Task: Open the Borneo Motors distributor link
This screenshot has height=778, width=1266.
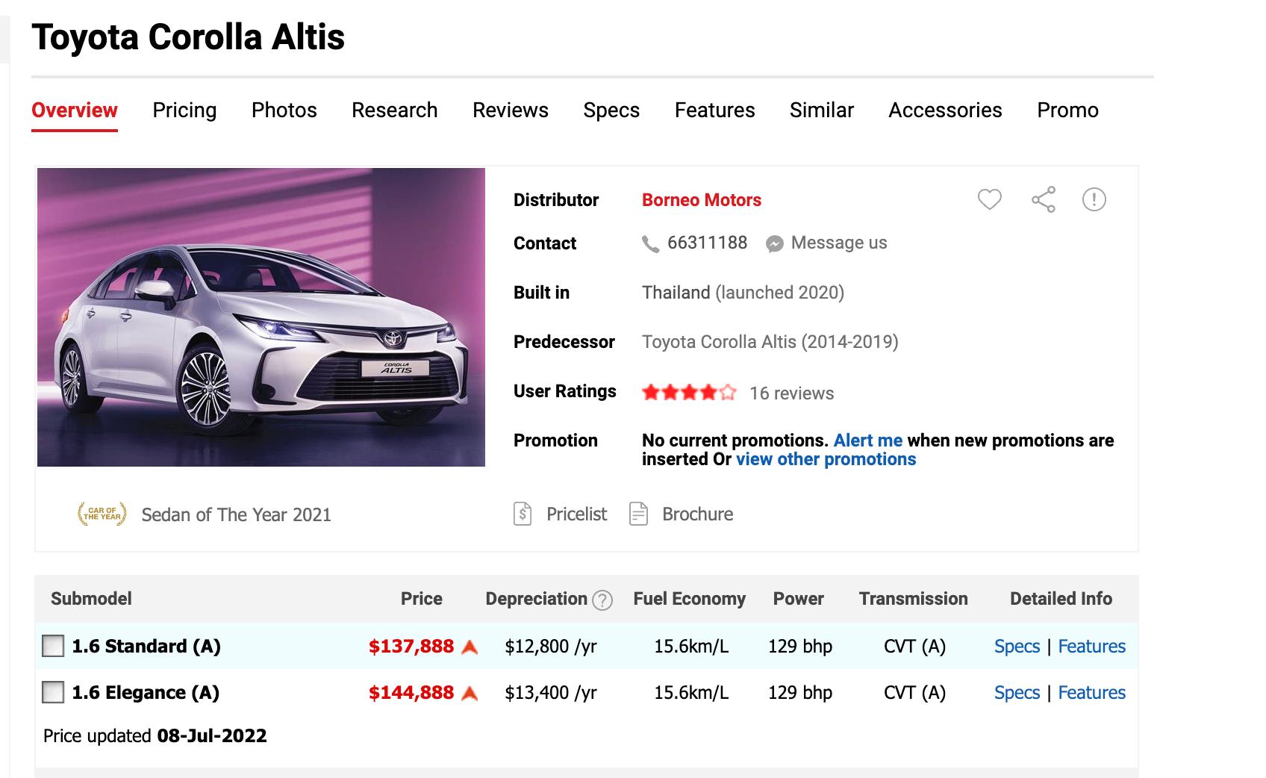Action: pos(701,200)
